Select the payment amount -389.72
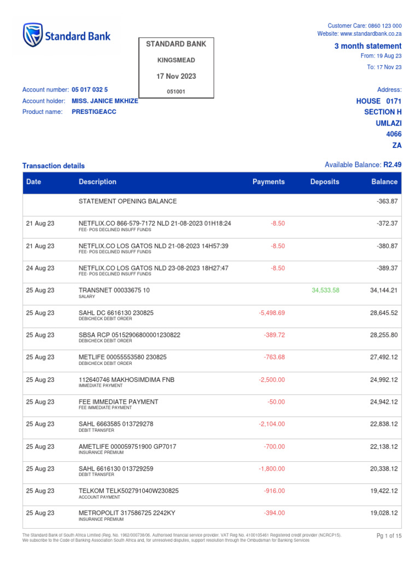420x561 pixels. point(275,335)
